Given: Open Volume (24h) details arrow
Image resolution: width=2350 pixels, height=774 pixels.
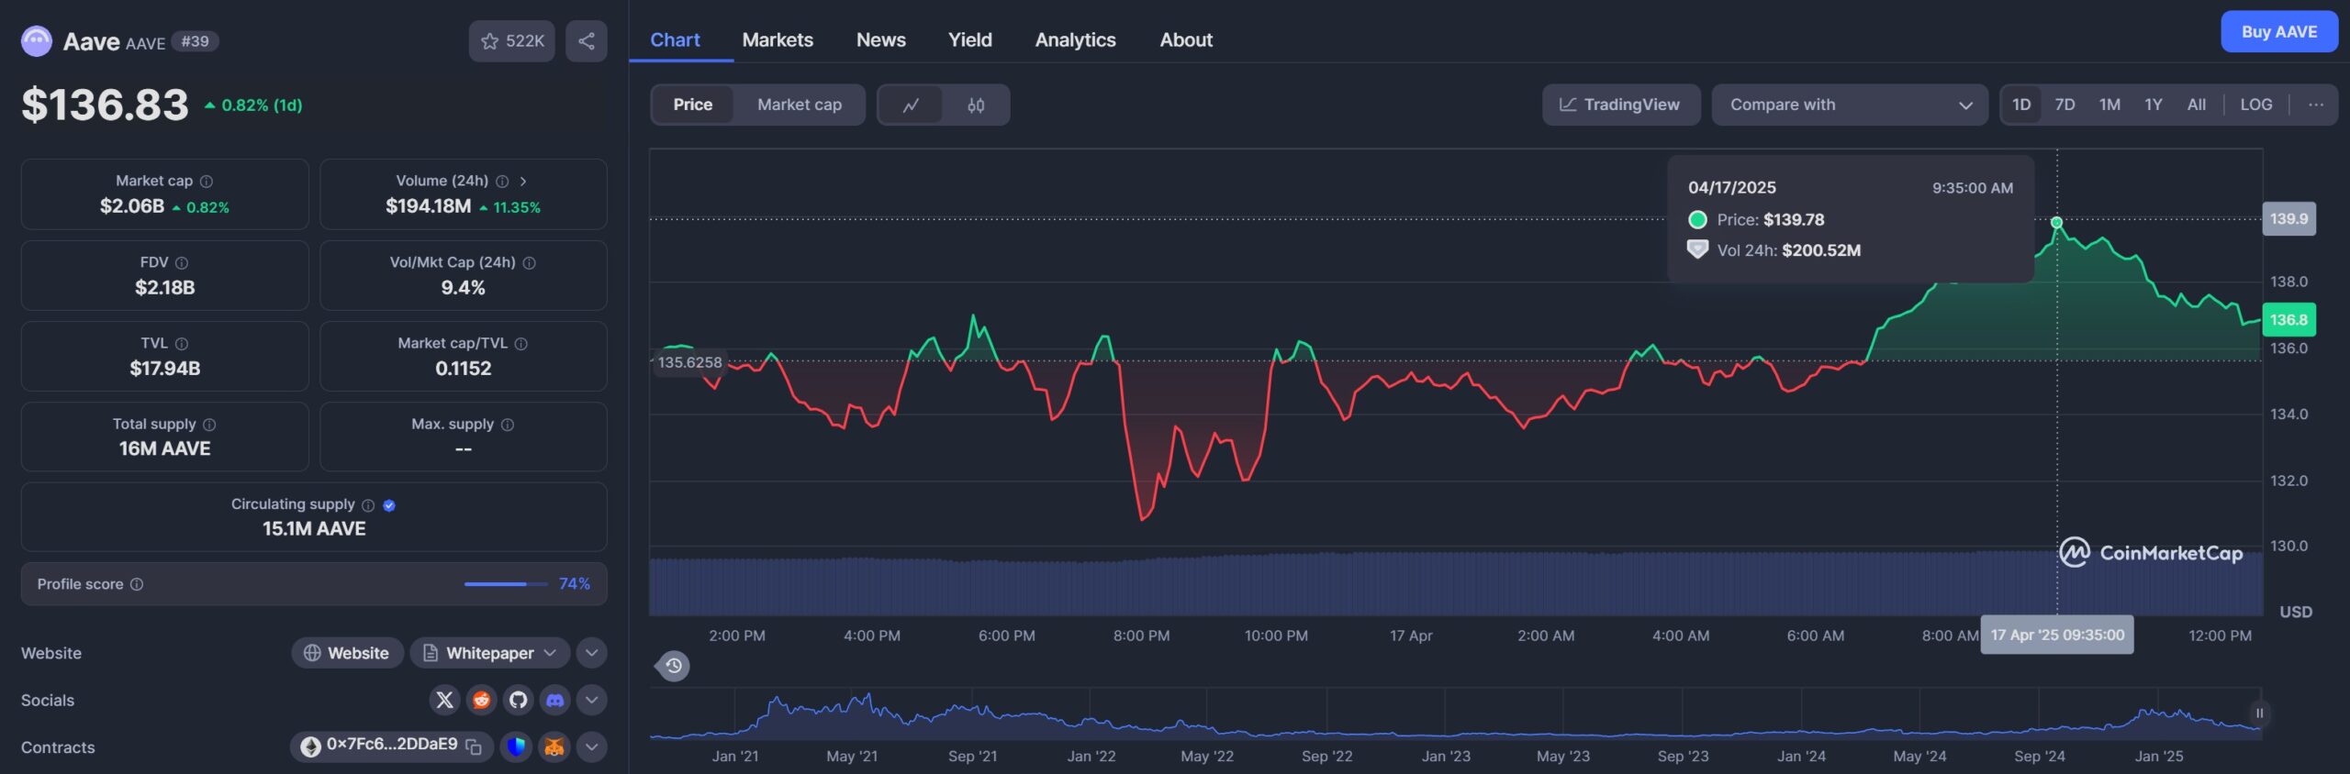Looking at the screenshot, I should point(523,182).
